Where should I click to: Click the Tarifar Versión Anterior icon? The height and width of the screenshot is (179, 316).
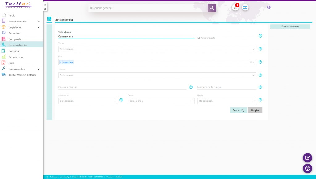(x=3, y=75)
